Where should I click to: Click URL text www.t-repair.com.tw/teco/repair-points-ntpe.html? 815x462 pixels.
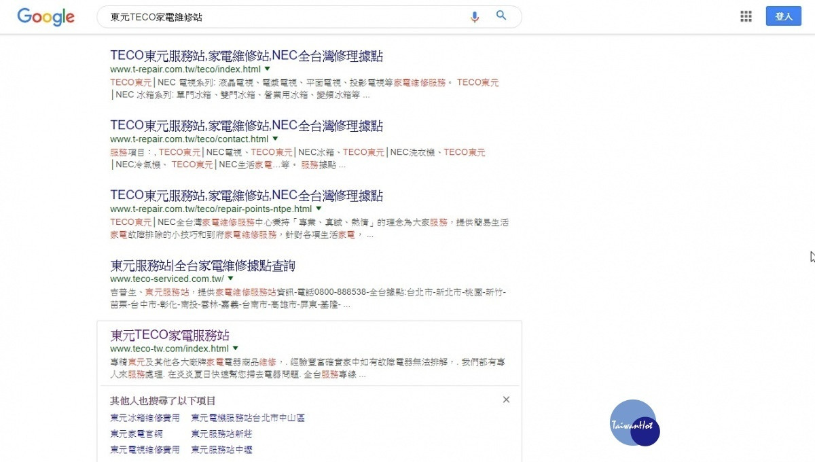click(211, 209)
